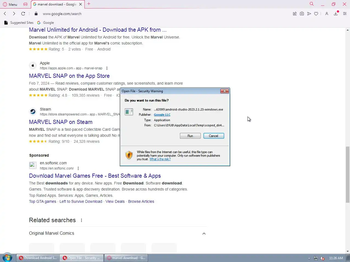Viewport: 350px width, 262px height.
Task: Click the softonic favicon image
Action: 33,165
